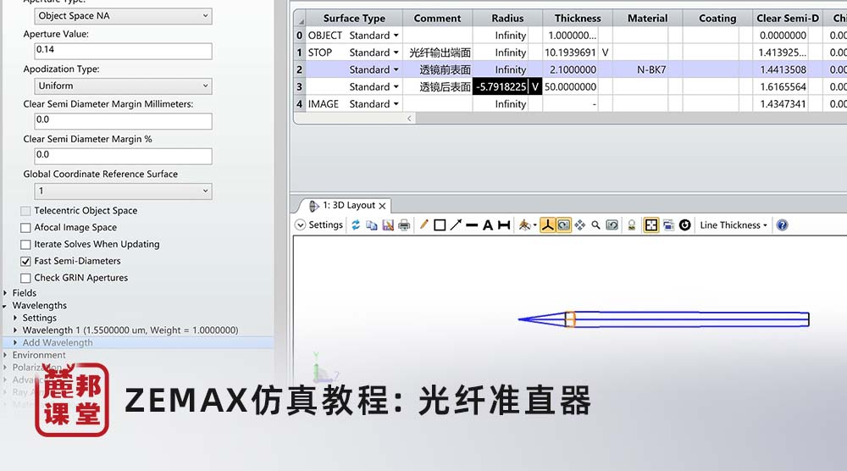847x471 pixels.
Task: Select thickness cell 2.1000000
Action: tap(570, 69)
